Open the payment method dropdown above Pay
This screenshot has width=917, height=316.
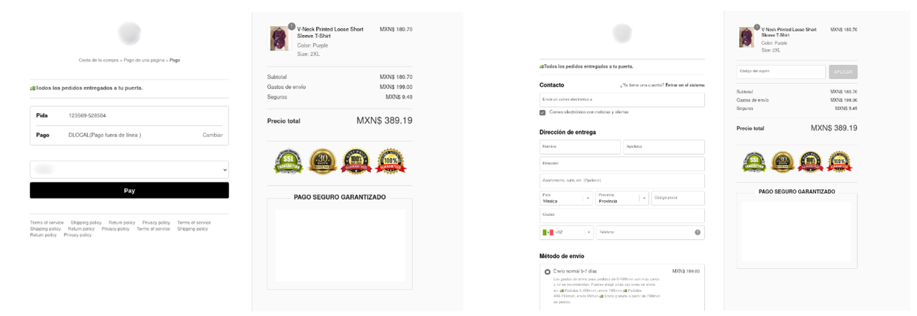click(130, 170)
